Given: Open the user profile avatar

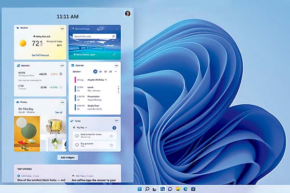Looking at the screenshot, I should coord(128,14).
